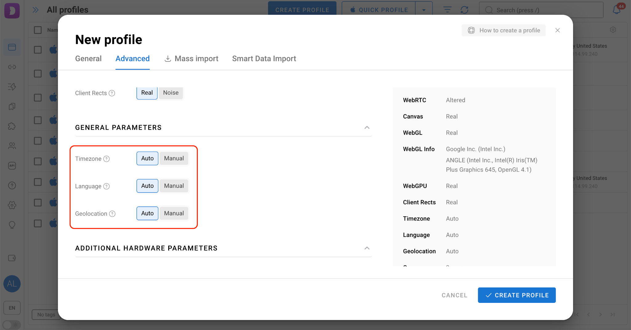The image size is (631, 330).
Task: Switch to the General tab
Action: 88,59
